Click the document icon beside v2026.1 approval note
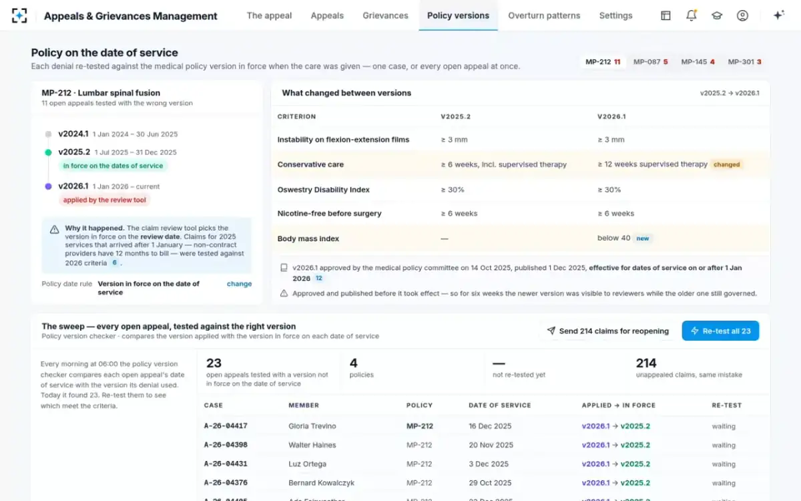Screen dimensions: 801x501 pos(284,268)
